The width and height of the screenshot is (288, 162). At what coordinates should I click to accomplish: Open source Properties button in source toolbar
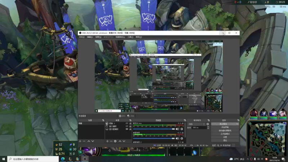tap(122, 116)
